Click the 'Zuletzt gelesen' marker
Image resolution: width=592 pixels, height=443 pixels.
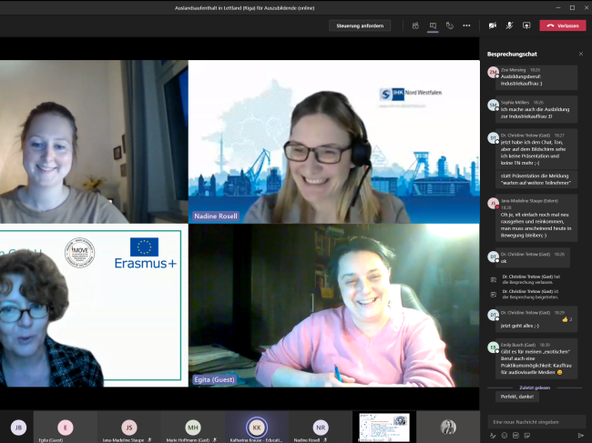coord(535,388)
